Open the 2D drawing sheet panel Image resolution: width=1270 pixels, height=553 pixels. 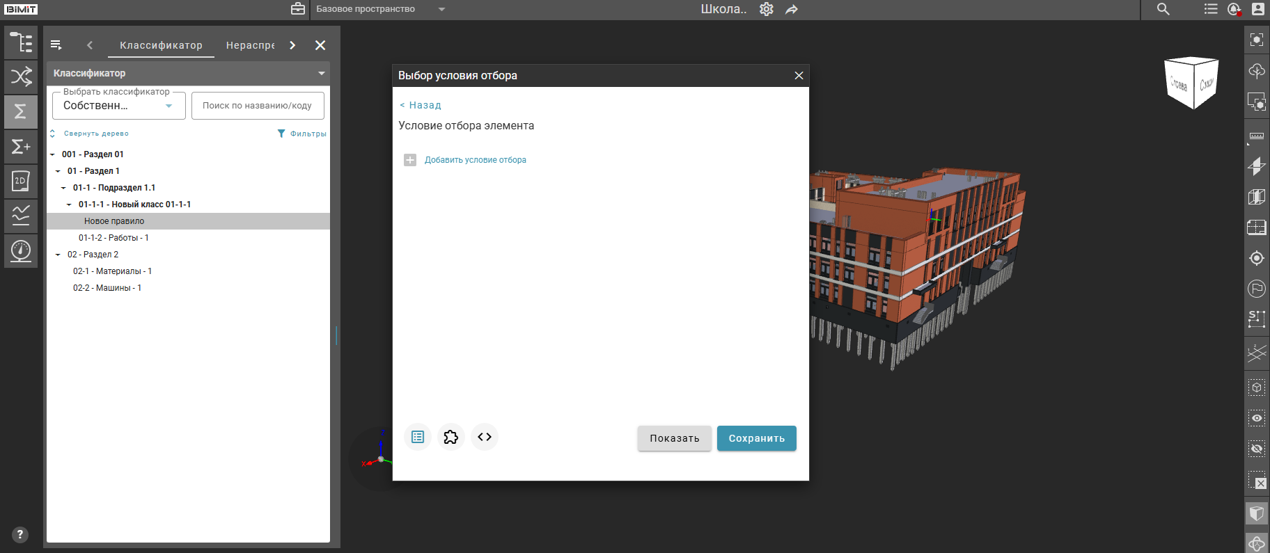coord(21,182)
